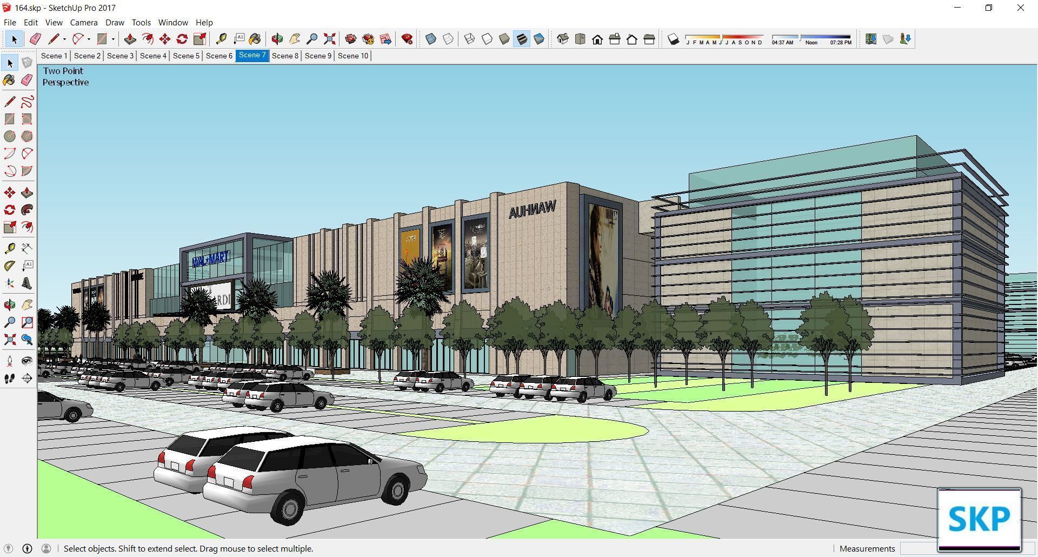This screenshot has height=557, width=1038.
Task: Select the Push/Pull tool in top toolbar
Action: pos(130,39)
